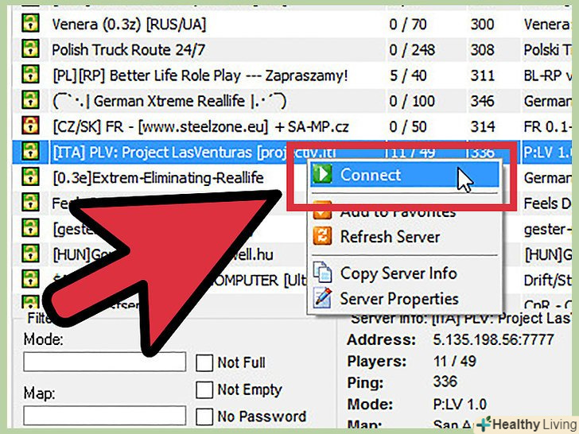Click the 0 / 248 players cell
This screenshot has height=434, width=579.
412,50
